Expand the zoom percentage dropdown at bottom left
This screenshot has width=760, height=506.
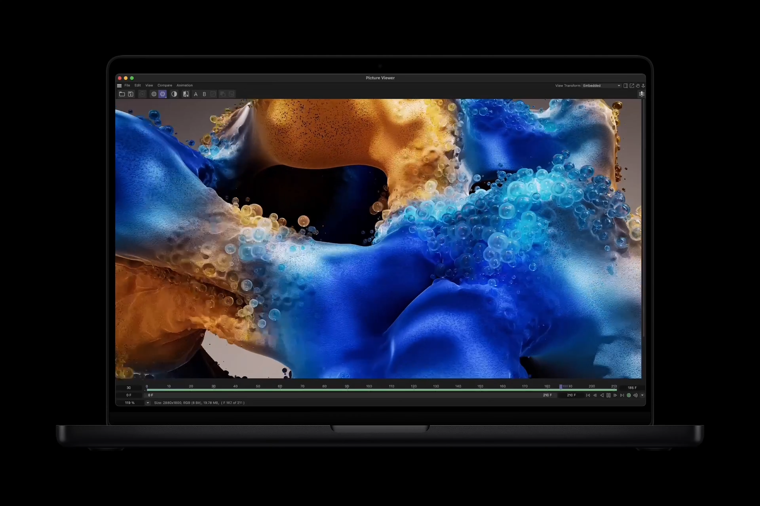[148, 403]
